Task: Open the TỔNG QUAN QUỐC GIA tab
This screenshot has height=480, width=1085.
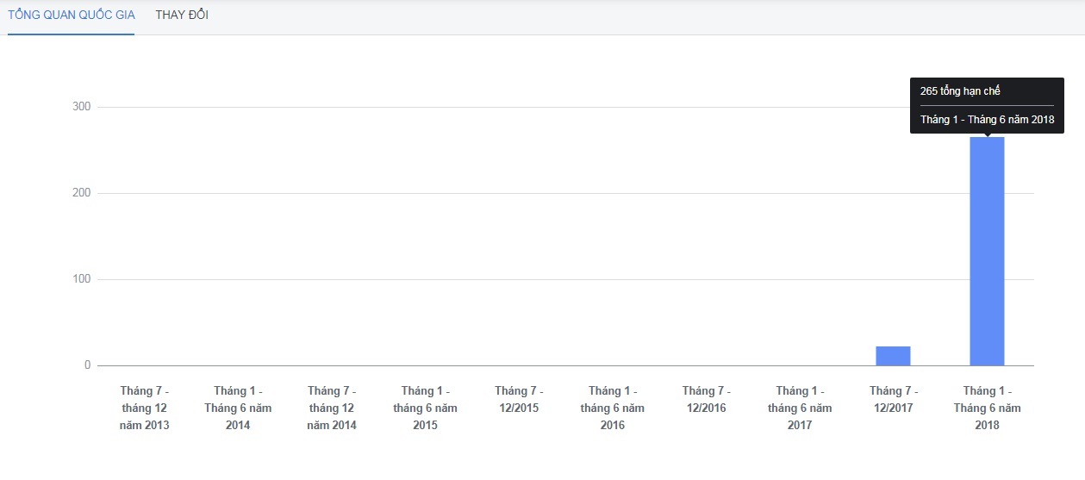Action: 71,16
